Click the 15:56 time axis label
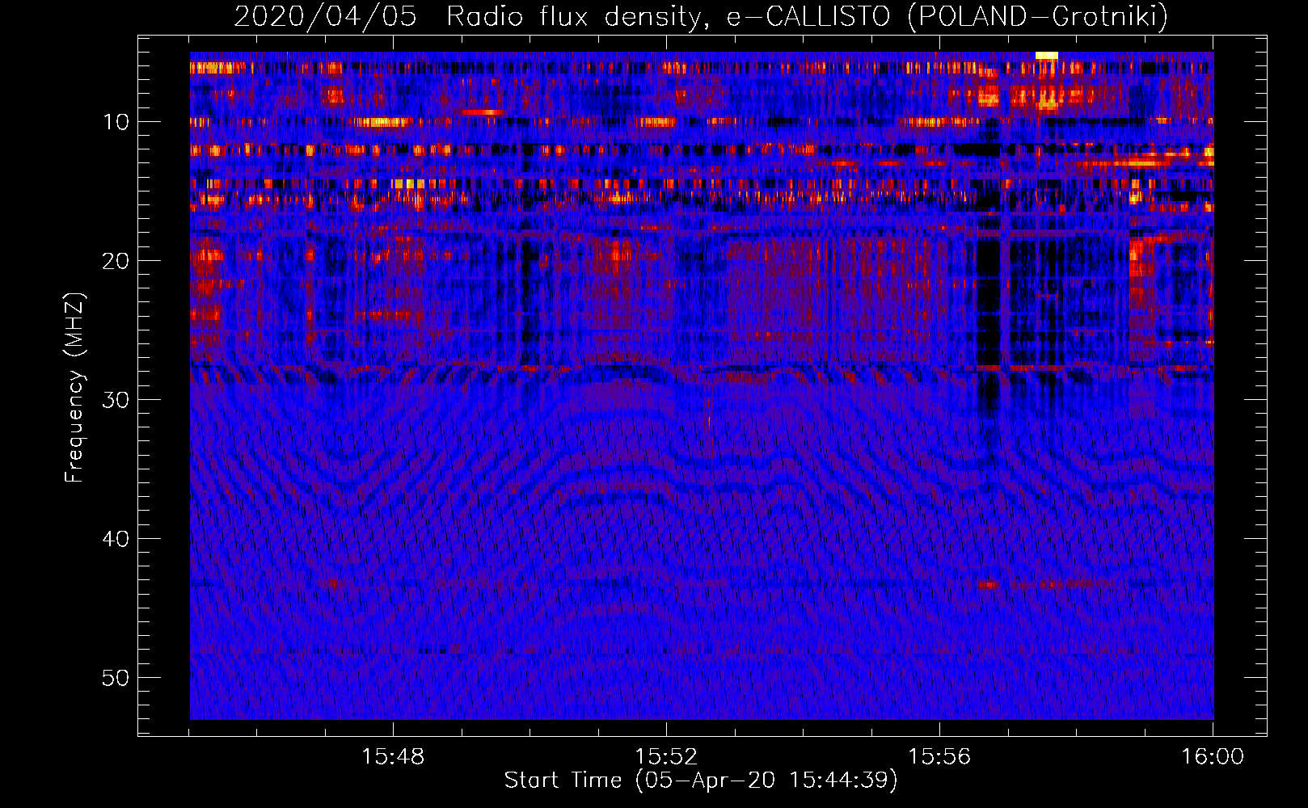Screen dimensions: 1308x808 click(x=939, y=757)
